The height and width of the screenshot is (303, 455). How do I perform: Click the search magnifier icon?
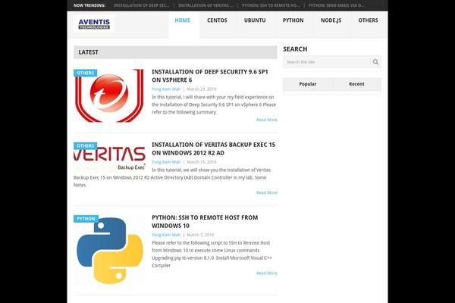coord(375,62)
